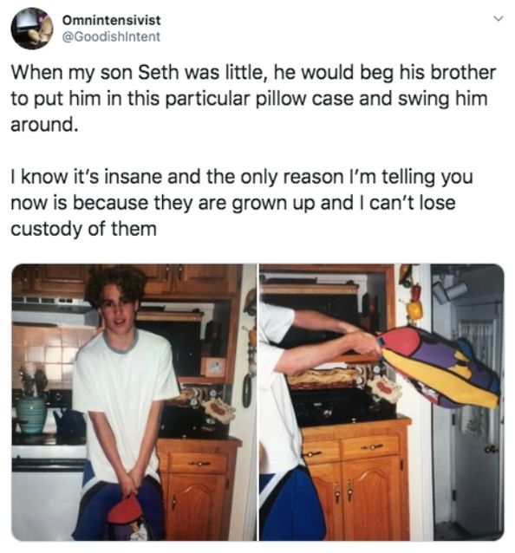Image resolution: width=515 pixels, height=553 pixels.
Task: Click the word "Seth" in the tweet
Action: [x=159, y=72]
